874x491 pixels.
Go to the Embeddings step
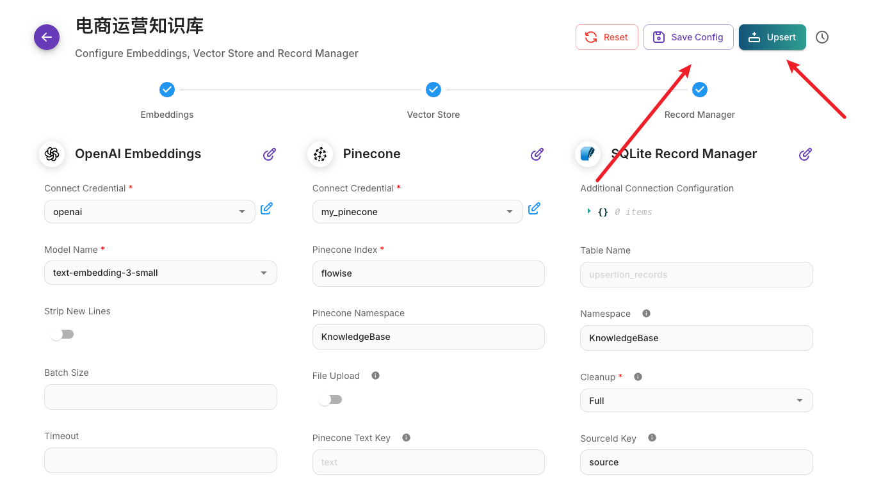pos(167,90)
